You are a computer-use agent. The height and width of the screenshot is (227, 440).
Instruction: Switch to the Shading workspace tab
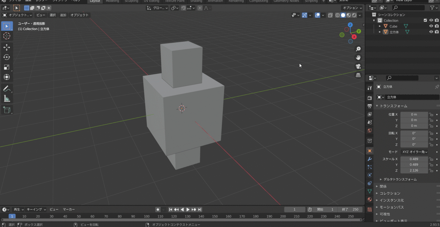196,1
